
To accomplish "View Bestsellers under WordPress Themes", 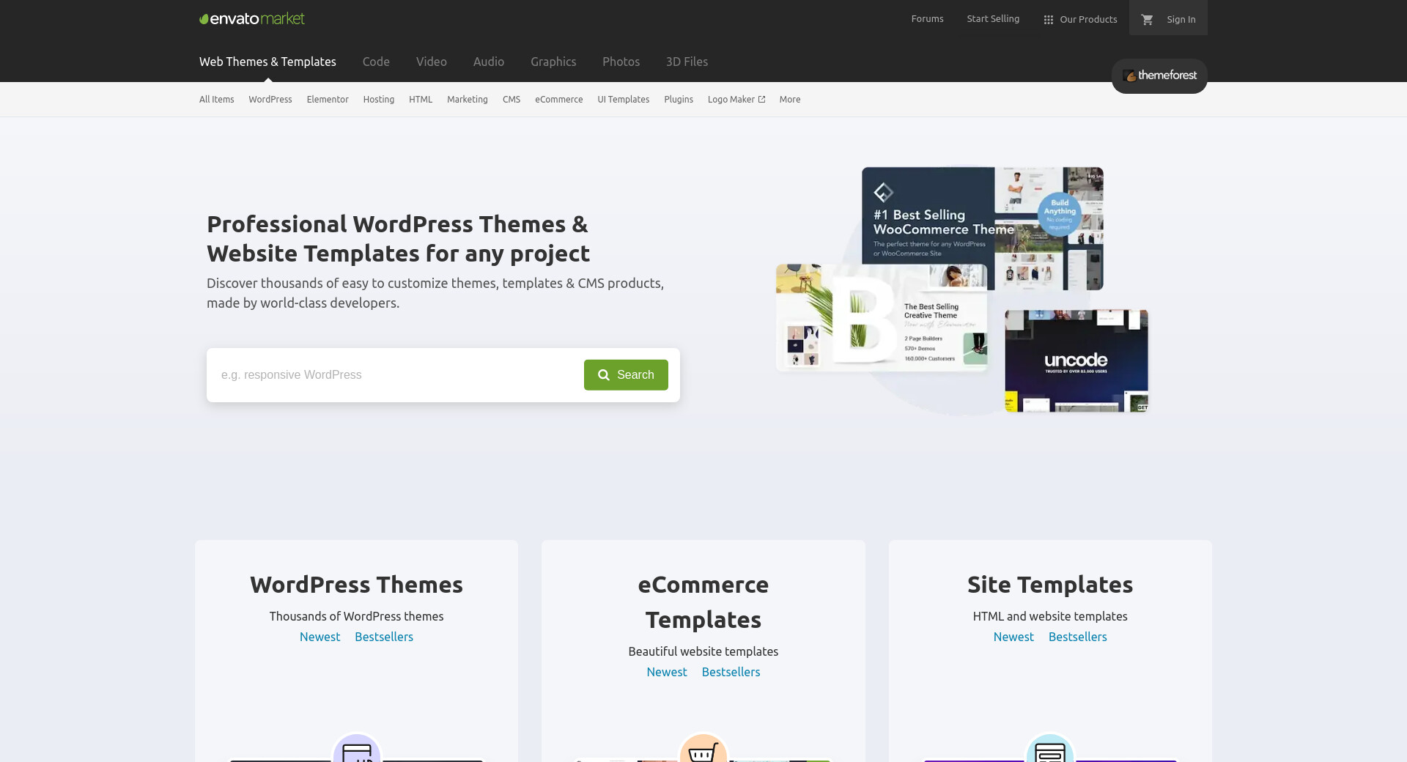I will point(384,637).
